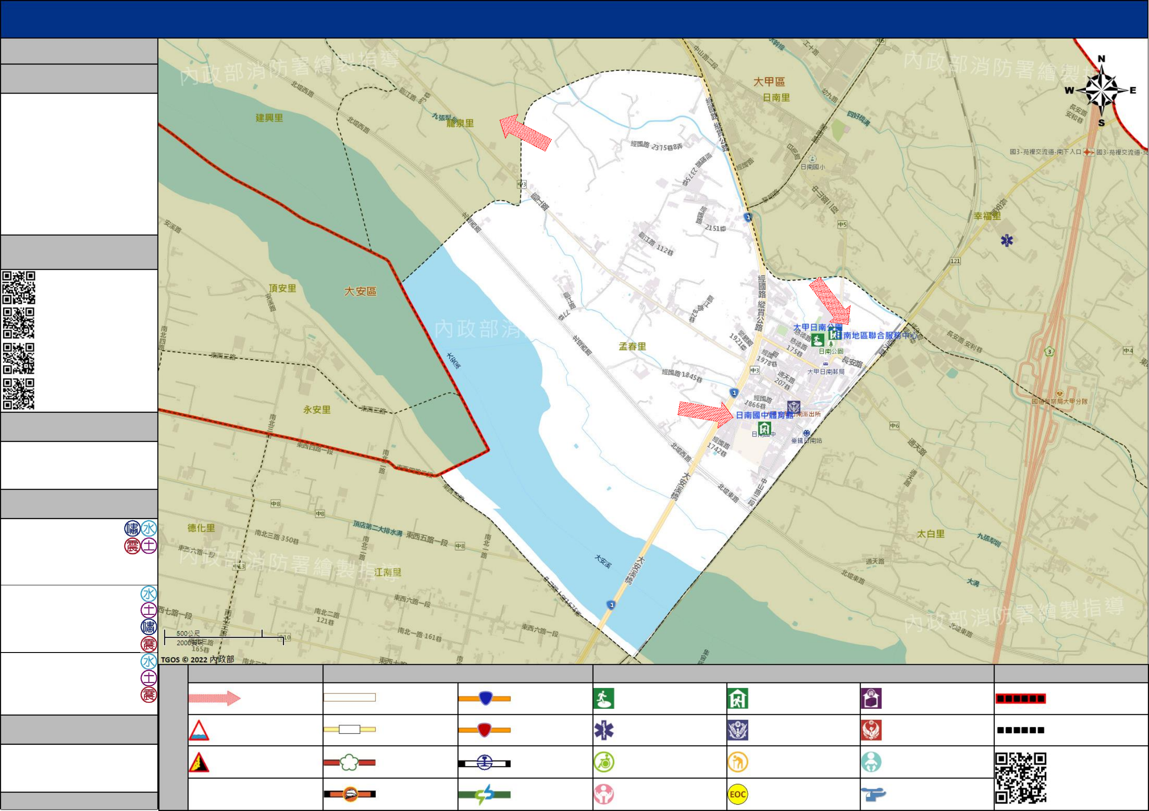Click the flood warning triangle legend icon
This screenshot has height=811, width=1149.
[x=198, y=731]
